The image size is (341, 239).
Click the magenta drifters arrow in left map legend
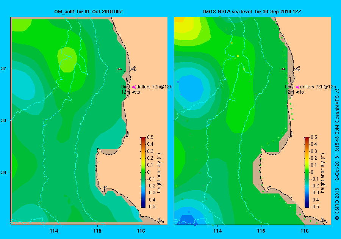[x=134, y=87]
